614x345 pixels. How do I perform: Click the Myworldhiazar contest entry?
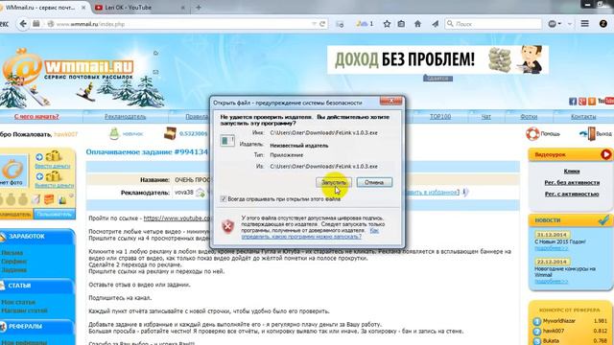(x=558, y=321)
